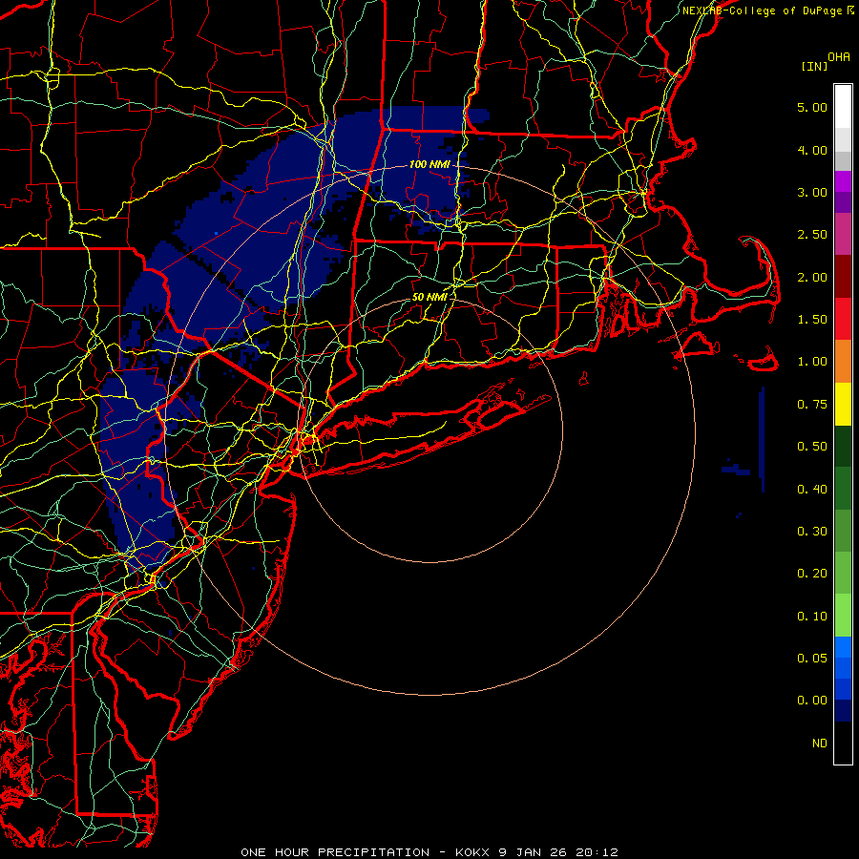Select the white swatch at legend top
The width and height of the screenshot is (859, 859).
coord(843,107)
